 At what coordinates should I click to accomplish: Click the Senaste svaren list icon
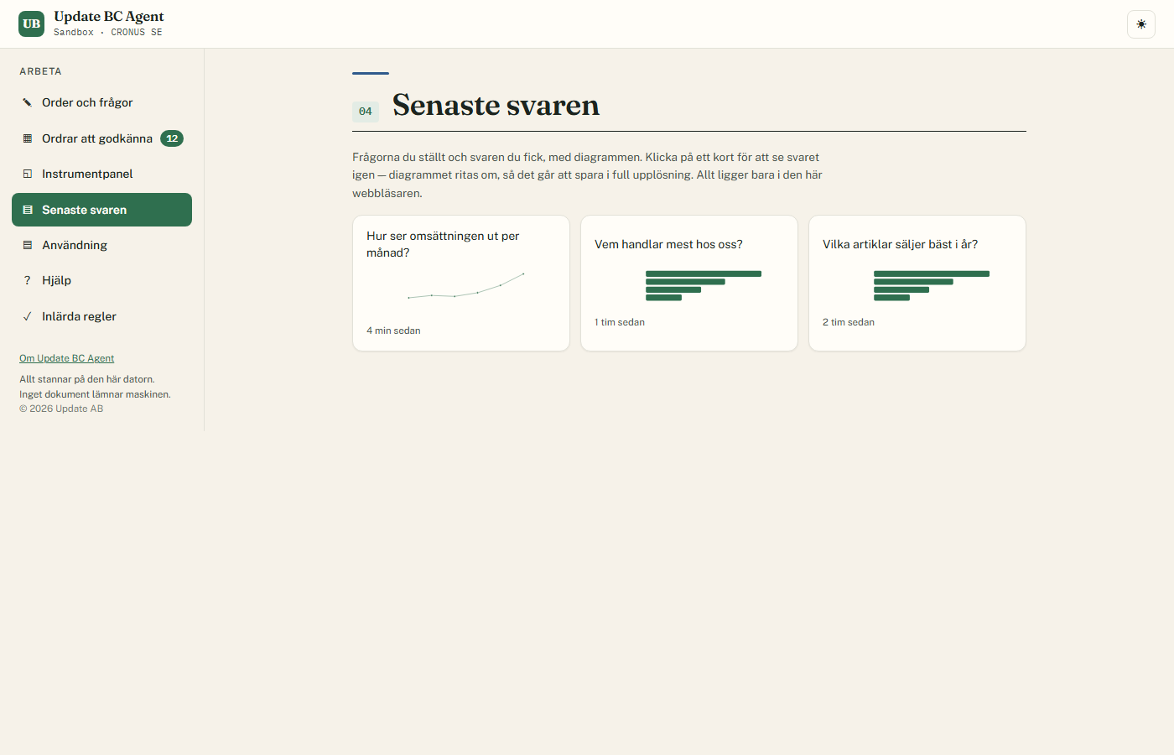pyautogui.click(x=28, y=210)
